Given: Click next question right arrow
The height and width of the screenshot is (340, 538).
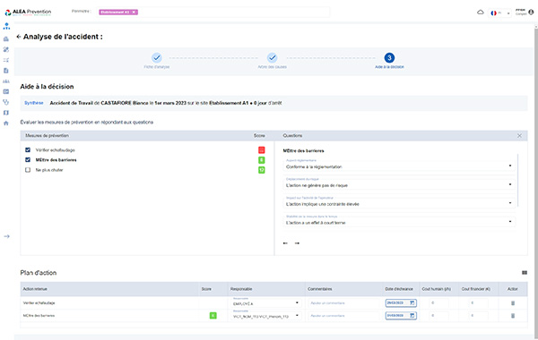Looking at the screenshot, I should [297, 243].
